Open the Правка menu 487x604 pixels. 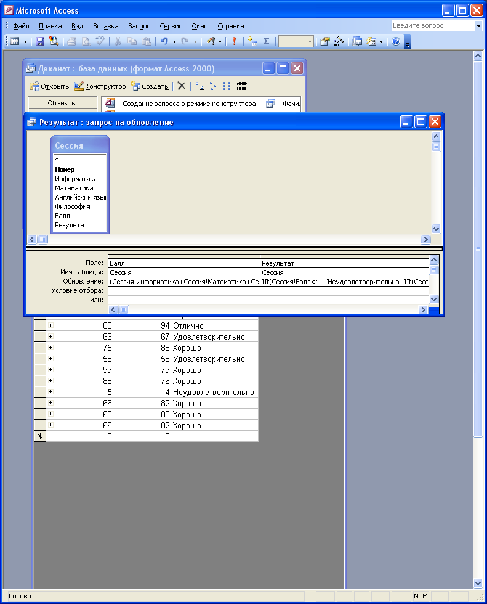[50, 26]
